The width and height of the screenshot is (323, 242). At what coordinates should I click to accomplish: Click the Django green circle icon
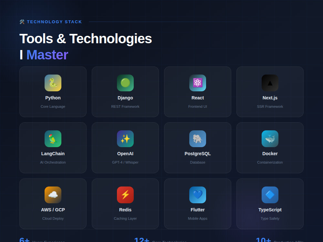125,83
